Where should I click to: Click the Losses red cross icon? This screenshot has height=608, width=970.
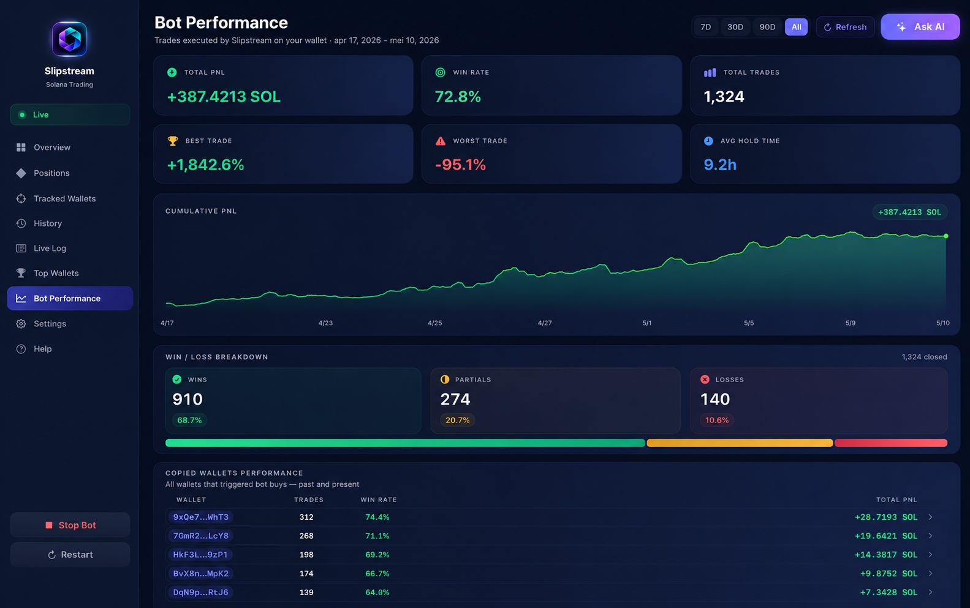pyautogui.click(x=705, y=380)
